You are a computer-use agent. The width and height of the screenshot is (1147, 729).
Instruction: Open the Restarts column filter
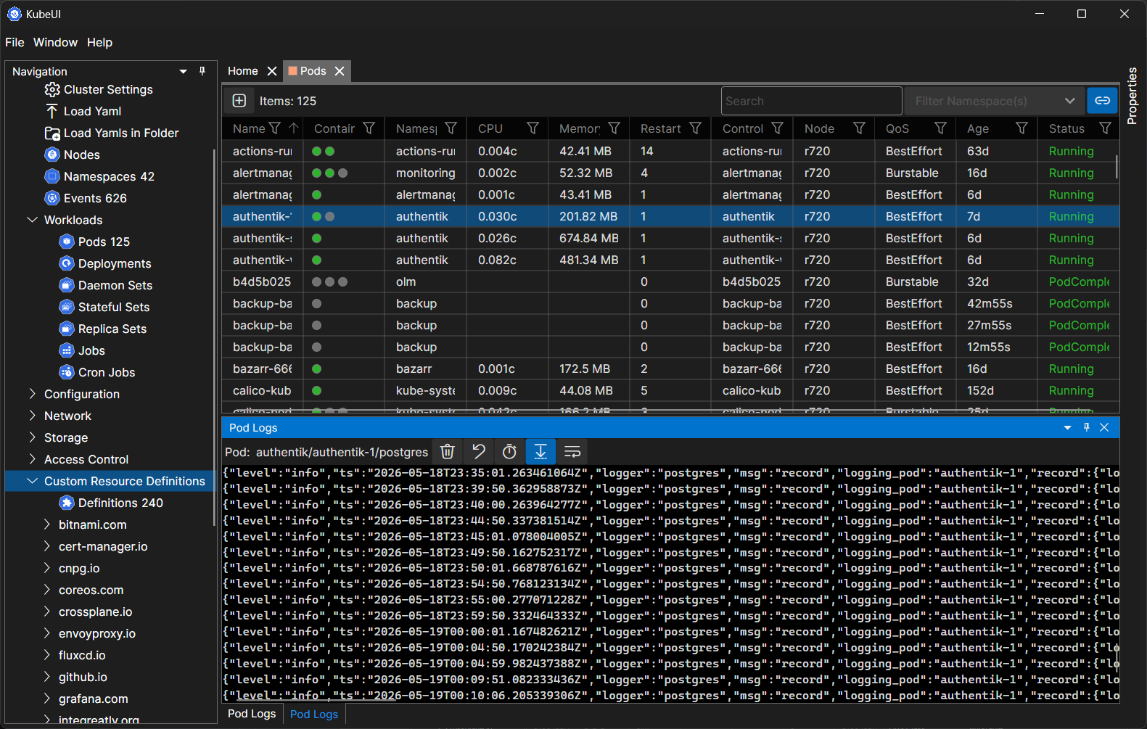[696, 128]
